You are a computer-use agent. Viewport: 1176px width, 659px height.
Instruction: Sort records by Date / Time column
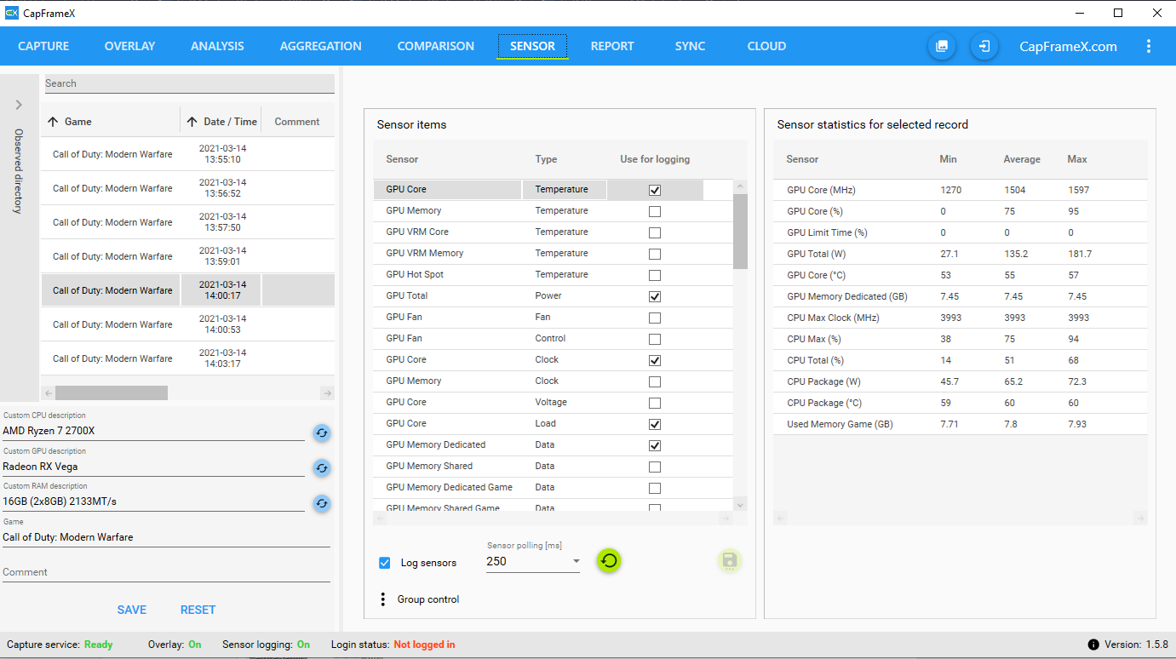tap(221, 122)
